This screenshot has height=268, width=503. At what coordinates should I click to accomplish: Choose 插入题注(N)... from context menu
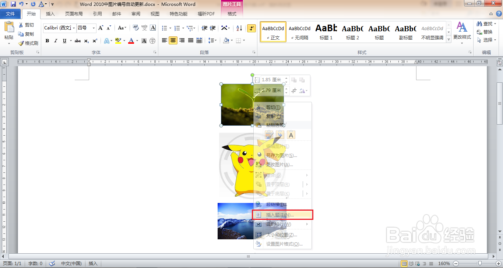coord(283,215)
